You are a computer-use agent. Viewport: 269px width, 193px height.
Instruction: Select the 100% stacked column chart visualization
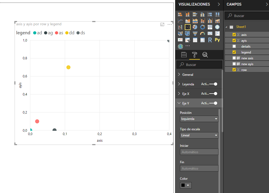(217, 14)
